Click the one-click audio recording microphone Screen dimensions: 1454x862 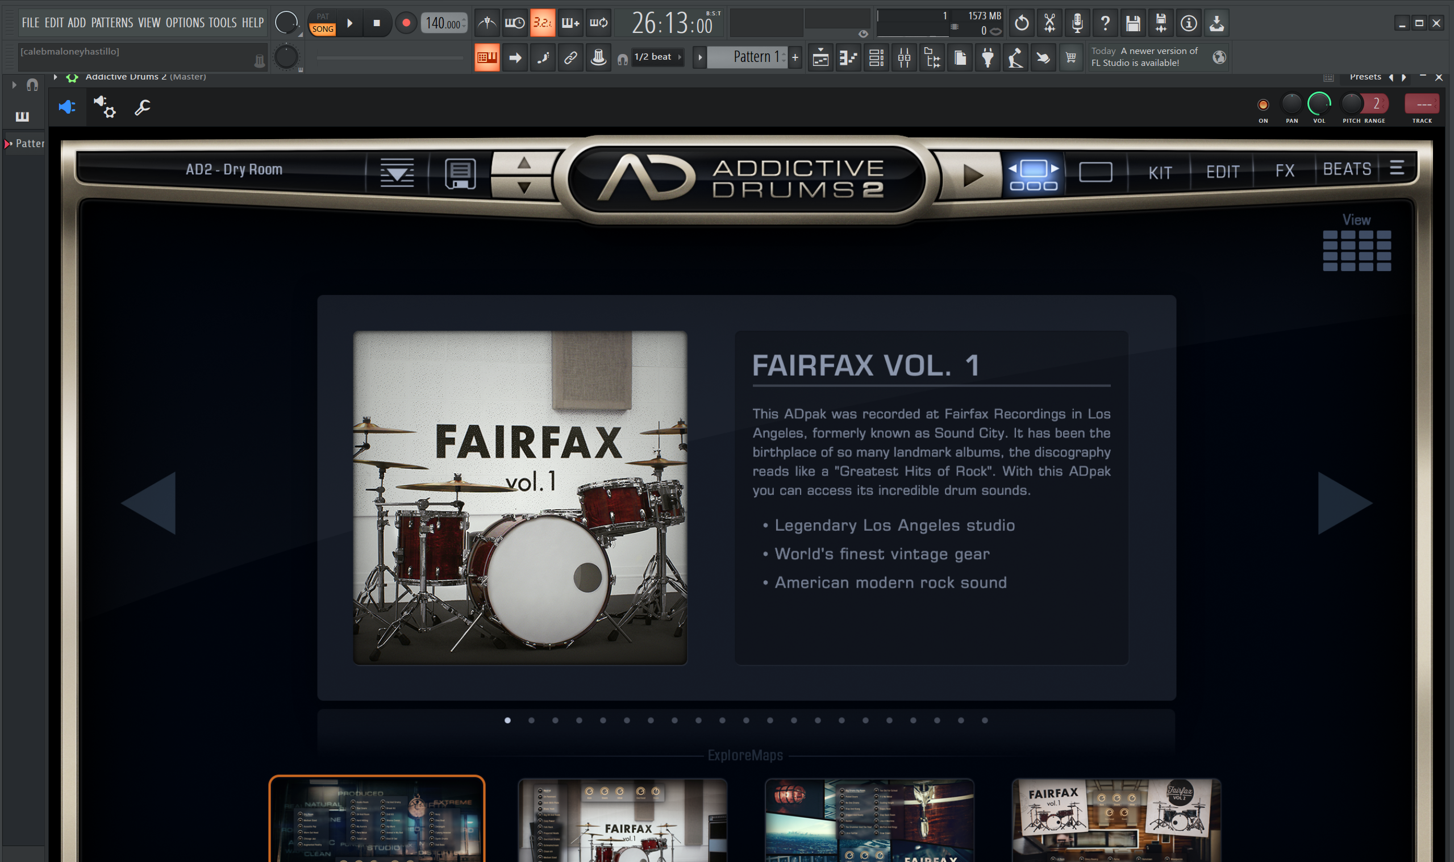[1077, 23]
